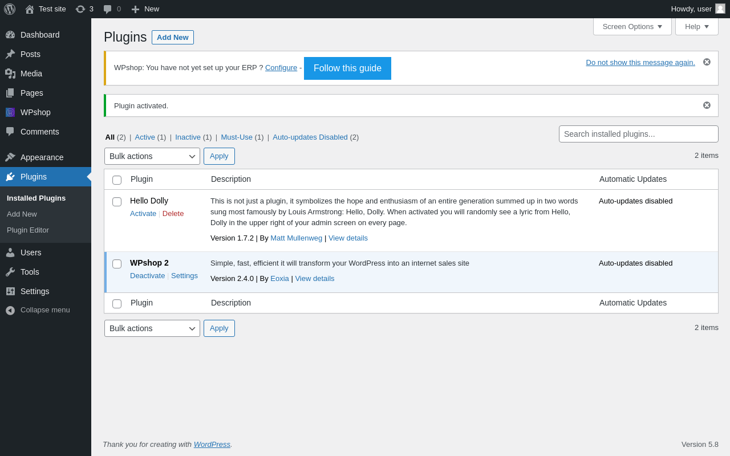Click the WPshop logo icon in sidebar
730x456 pixels.
pyautogui.click(x=10, y=112)
